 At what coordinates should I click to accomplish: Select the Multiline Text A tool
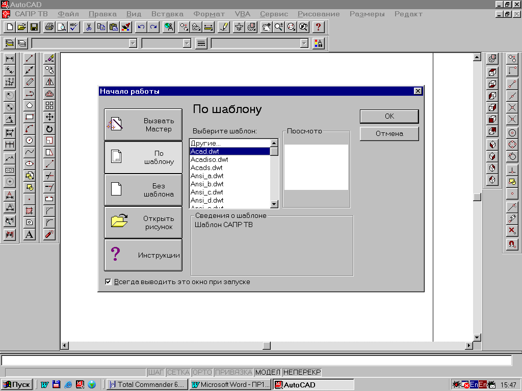click(x=29, y=234)
